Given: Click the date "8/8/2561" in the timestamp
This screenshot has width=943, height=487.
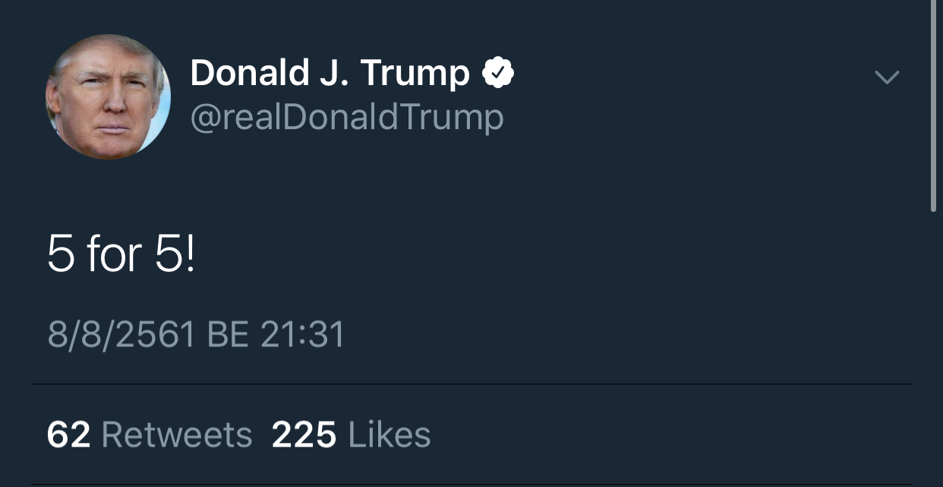Looking at the screenshot, I should pos(121,334).
